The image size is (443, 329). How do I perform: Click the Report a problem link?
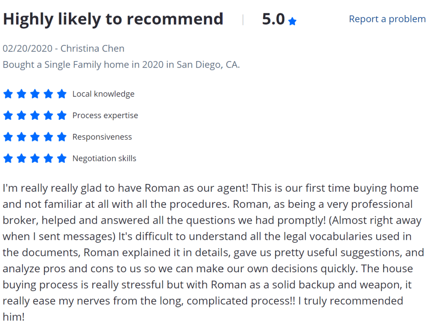point(387,19)
